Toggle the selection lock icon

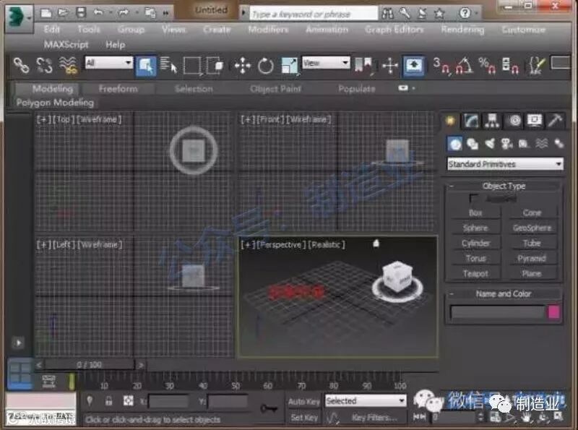point(108,401)
